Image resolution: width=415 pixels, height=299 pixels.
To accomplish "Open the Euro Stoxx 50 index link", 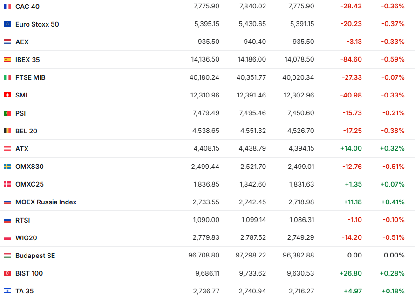I will 37,24.
